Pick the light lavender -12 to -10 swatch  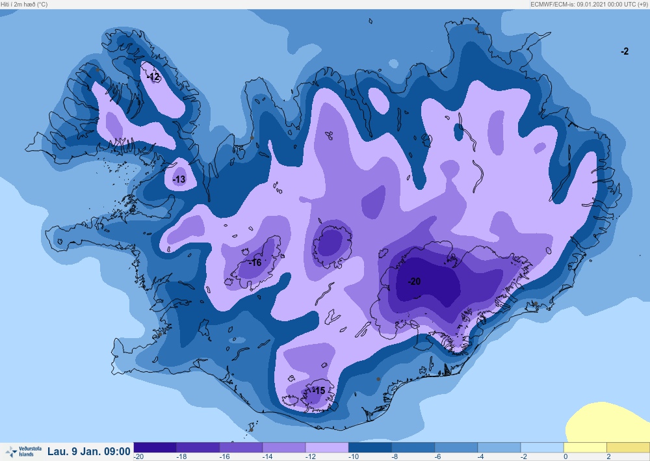coord(327,447)
